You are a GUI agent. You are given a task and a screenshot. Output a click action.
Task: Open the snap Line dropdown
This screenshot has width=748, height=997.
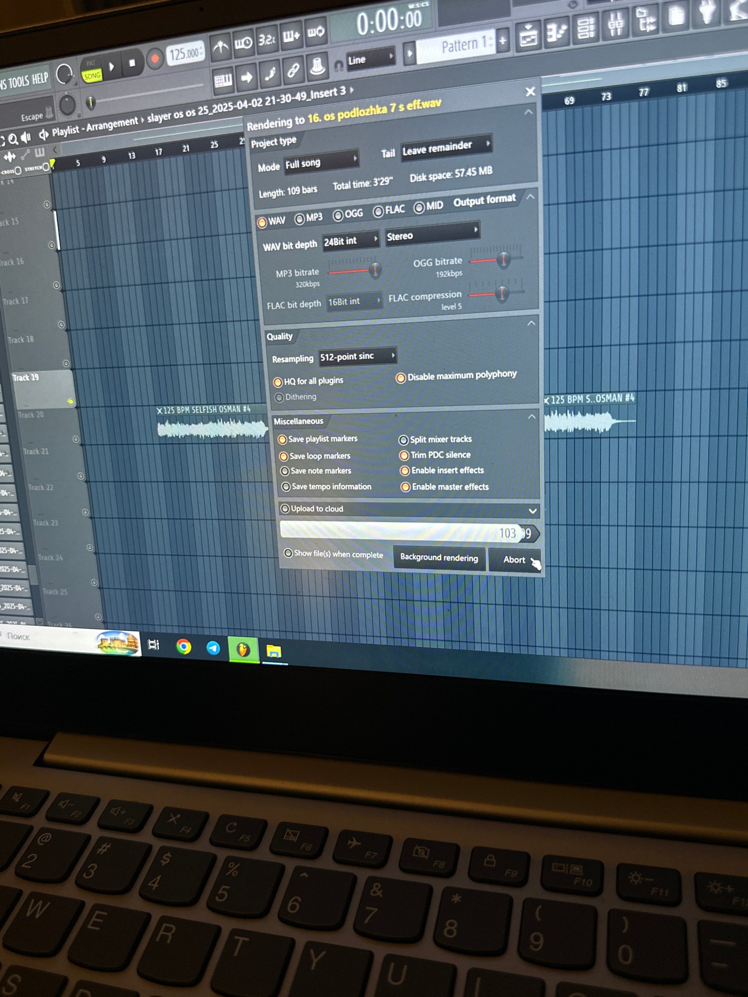[371, 58]
